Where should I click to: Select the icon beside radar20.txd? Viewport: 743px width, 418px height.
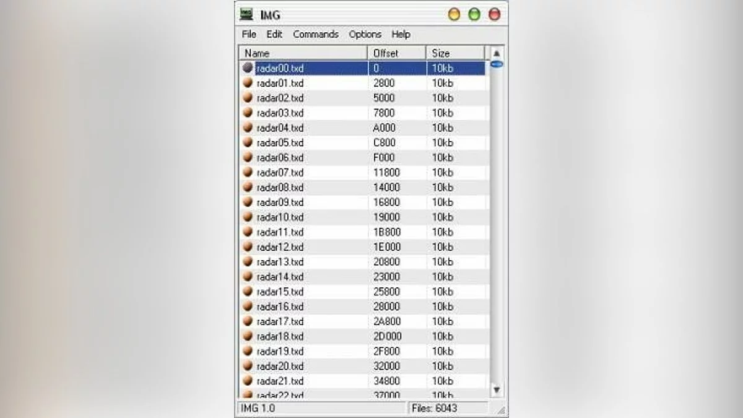[x=248, y=366]
